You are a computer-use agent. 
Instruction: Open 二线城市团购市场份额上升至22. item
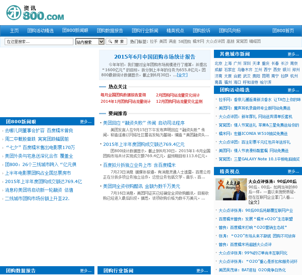[x=37, y=198]
